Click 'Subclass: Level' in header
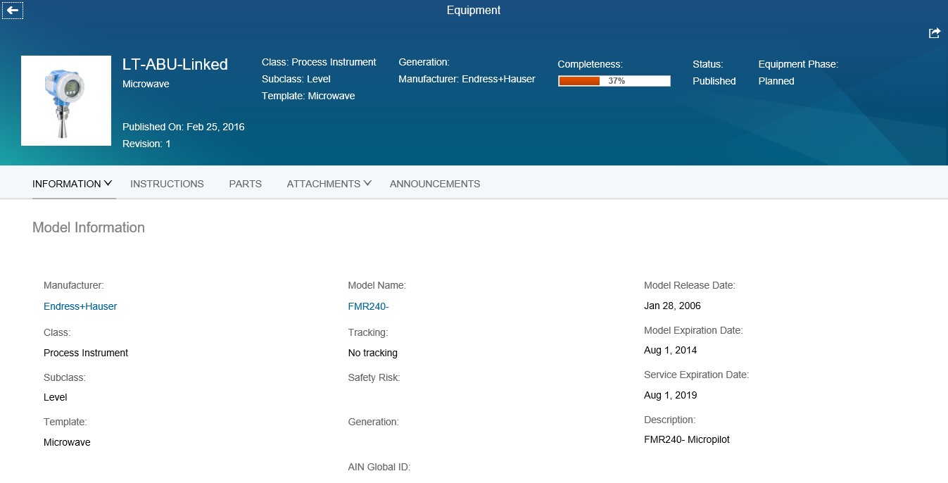The image size is (948, 483). 296,79
